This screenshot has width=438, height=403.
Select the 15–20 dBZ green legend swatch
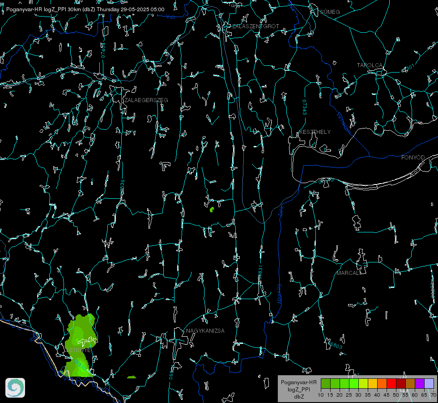(335, 383)
